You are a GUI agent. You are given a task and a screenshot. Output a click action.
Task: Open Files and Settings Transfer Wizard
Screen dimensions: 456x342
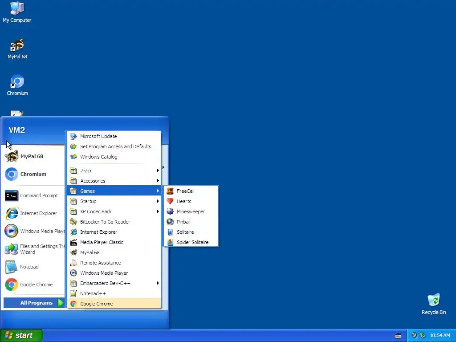[33, 249]
